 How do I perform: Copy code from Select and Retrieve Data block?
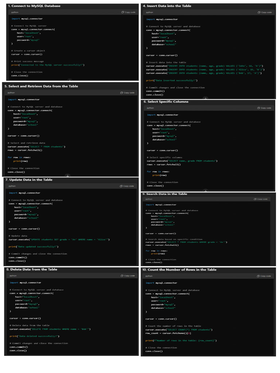coord(128,93)
